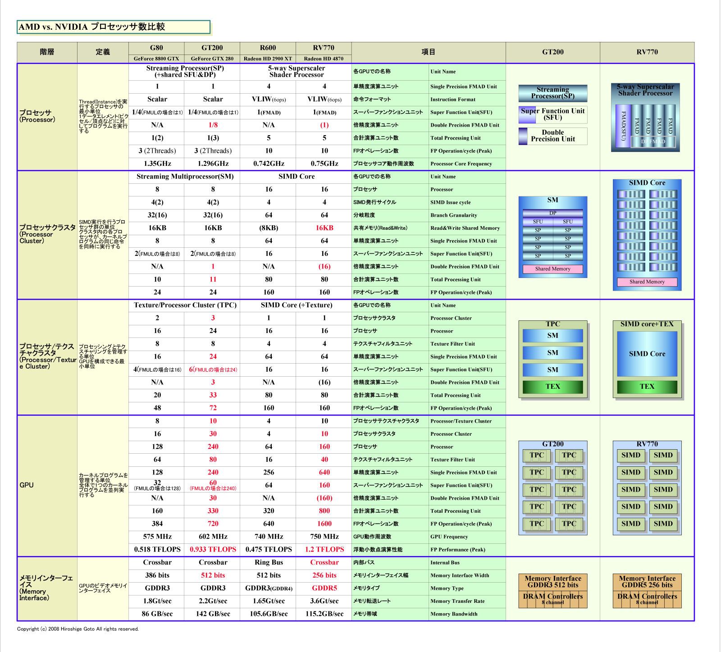This screenshot has height=652, width=721.
Task: Select the "項目" column header
Action: pyautogui.click(x=429, y=52)
